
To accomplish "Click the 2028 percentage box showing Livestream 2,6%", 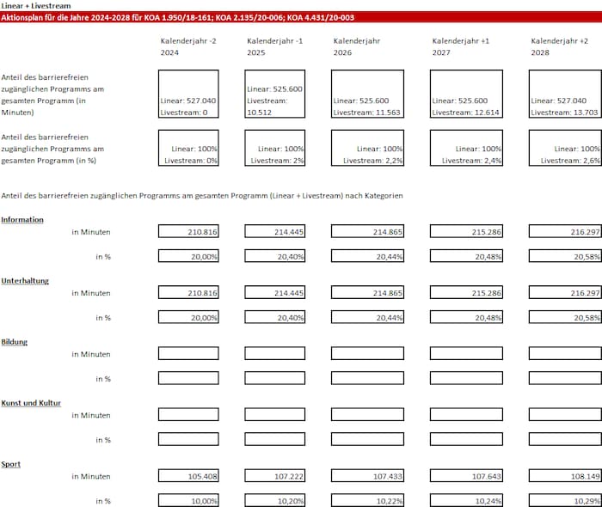I will (564, 148).
